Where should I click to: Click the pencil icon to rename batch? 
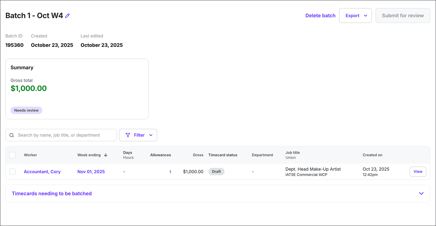click(68, 16)
